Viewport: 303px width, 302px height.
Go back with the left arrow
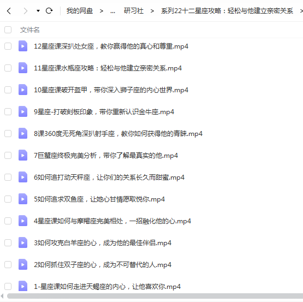[9, 11]
